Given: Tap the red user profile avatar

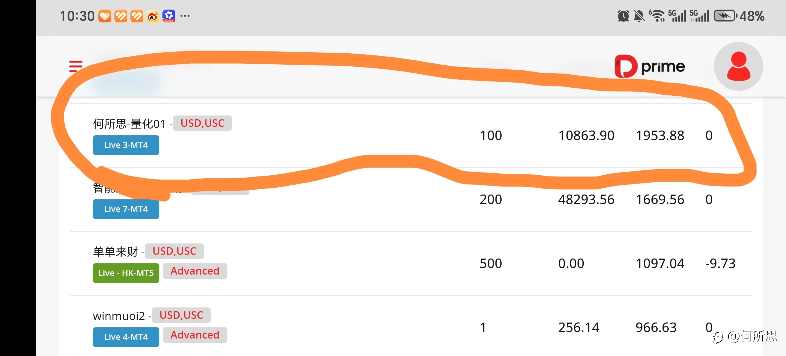Looking at the screenshot, I should 738,66.
